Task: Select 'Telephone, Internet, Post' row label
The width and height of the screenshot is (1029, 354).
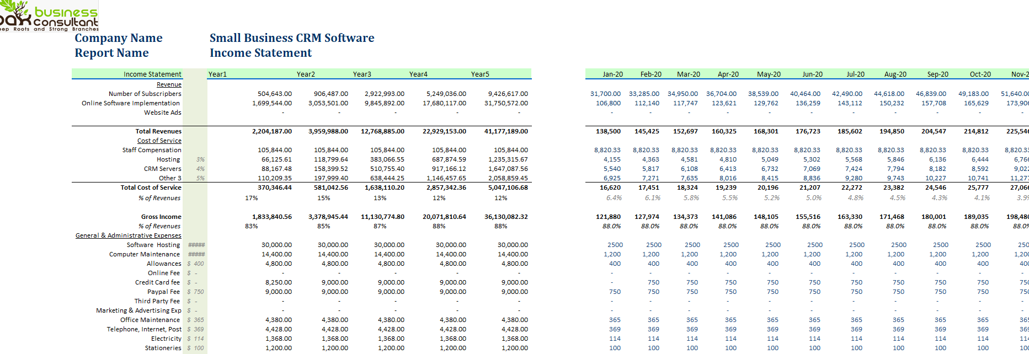Action: coord(144,329)
